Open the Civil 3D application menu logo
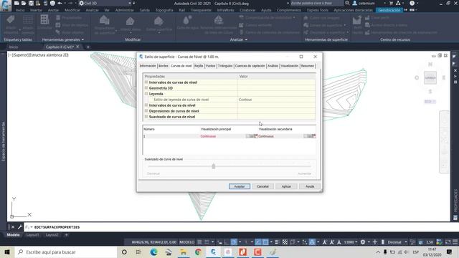 click(x=6, y=5)
